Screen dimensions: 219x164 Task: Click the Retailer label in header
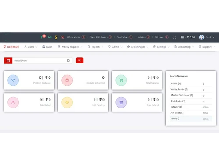pos(141,37)
